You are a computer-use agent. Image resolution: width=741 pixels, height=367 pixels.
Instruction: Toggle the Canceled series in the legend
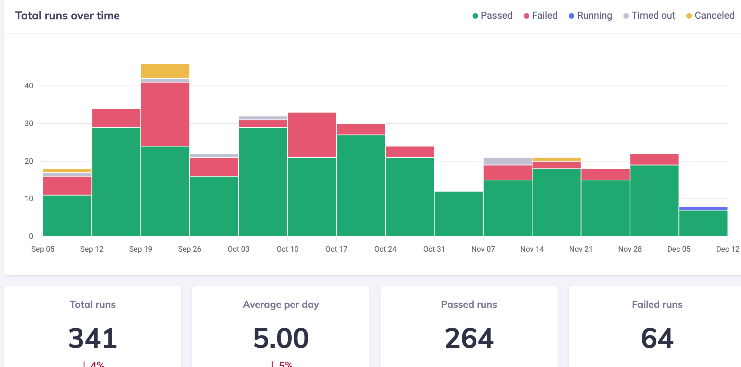(x=710, y=16)
